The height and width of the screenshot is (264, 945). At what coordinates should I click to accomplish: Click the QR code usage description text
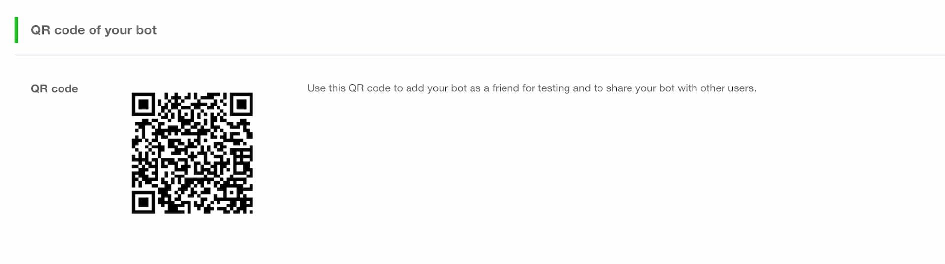pyautogui.click(x=532, y=88)
